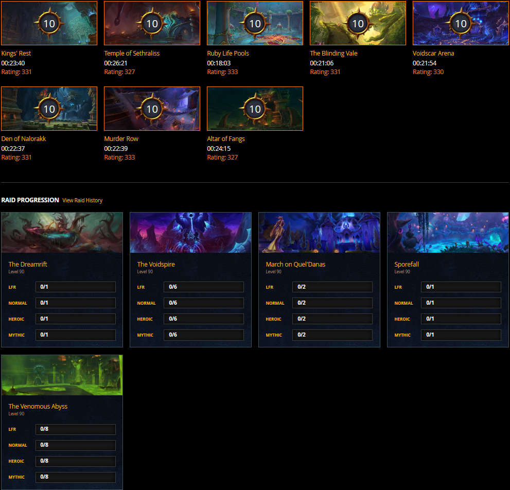This screenshot has height=490, width=510.
Task: Click the Voidscar Arena Rating: 330 text
Action: tap(428, 72)
